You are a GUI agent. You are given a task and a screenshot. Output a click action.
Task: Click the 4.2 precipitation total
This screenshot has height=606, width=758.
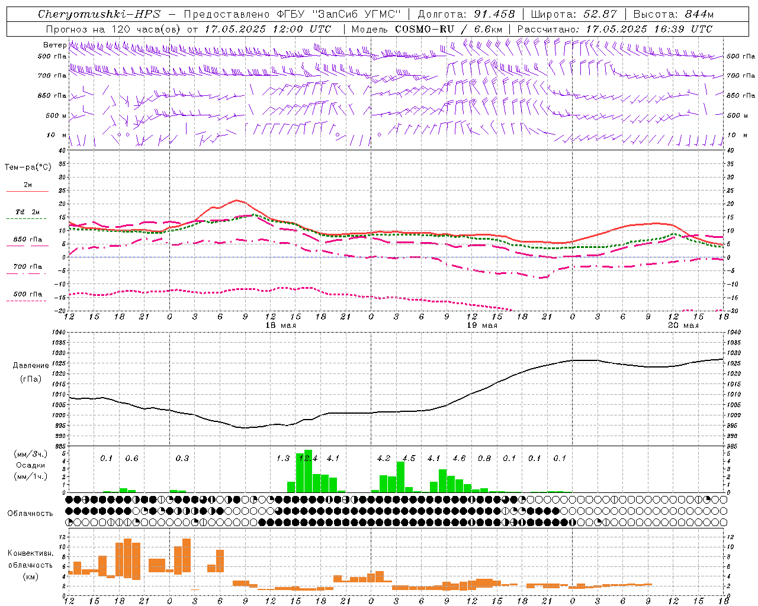pos(384,458)
